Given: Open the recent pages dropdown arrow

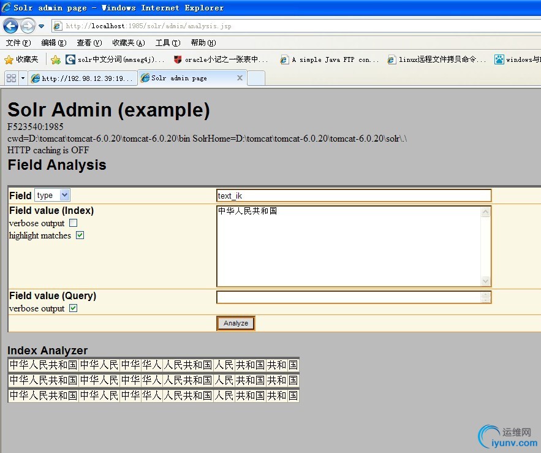Looking at the screenshot, I should tap(42, 26).
